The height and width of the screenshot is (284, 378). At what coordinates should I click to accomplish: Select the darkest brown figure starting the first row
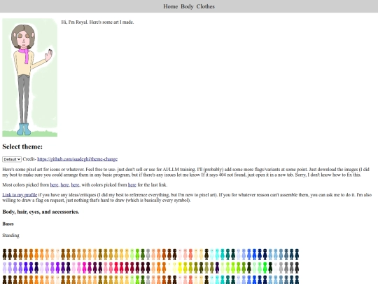[5, 255]
